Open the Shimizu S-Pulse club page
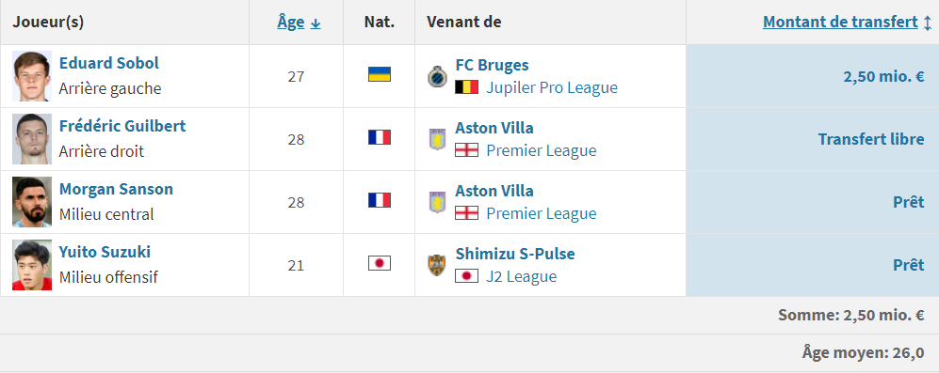 click(515, 254)
